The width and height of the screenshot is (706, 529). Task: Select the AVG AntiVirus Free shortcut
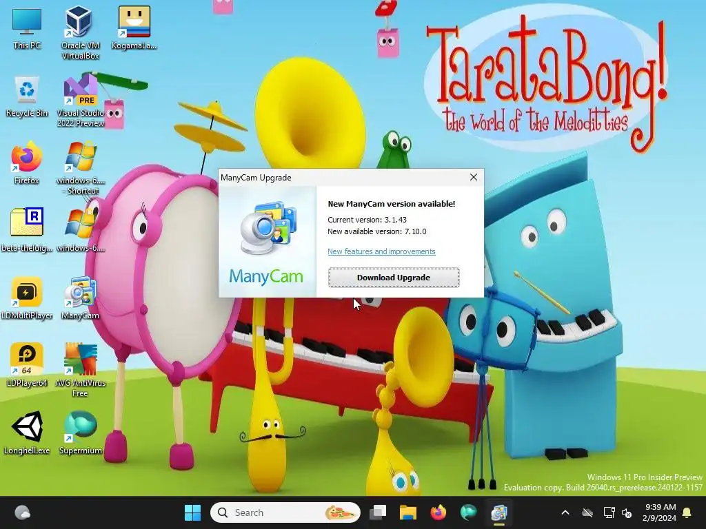[x=80, y=370]
